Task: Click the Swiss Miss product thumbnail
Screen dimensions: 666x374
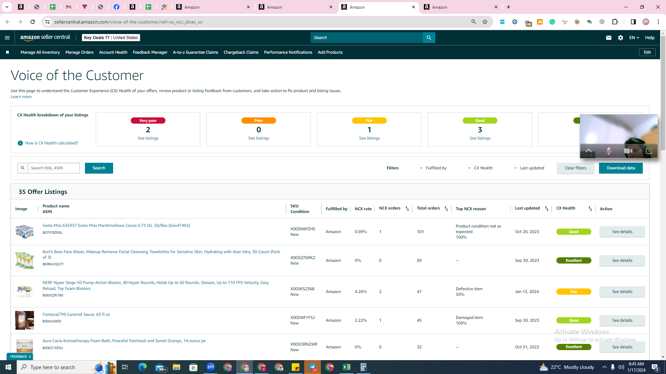Action: pos(25,231)
